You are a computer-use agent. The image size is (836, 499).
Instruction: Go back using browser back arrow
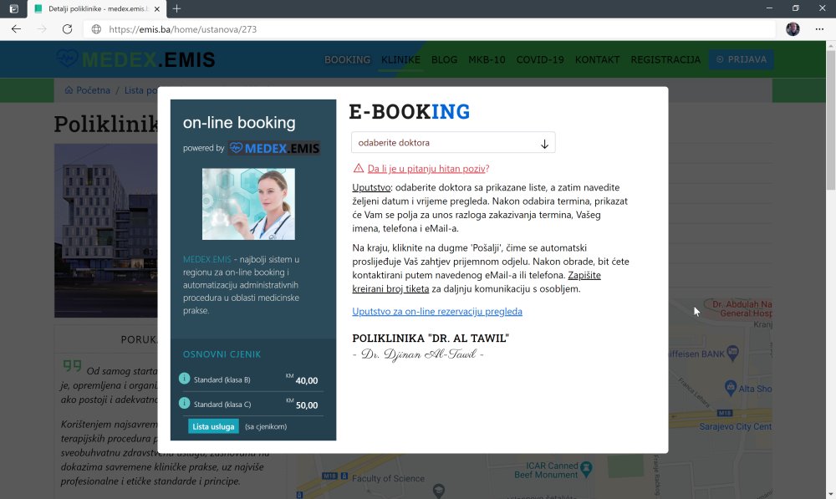point(16,29)
